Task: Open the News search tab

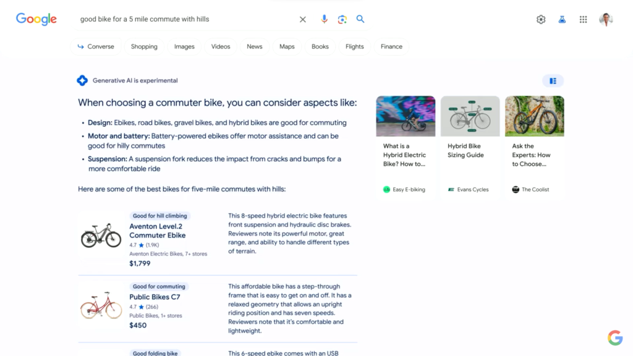Action: pyautogui.click(x=254, y=46)
